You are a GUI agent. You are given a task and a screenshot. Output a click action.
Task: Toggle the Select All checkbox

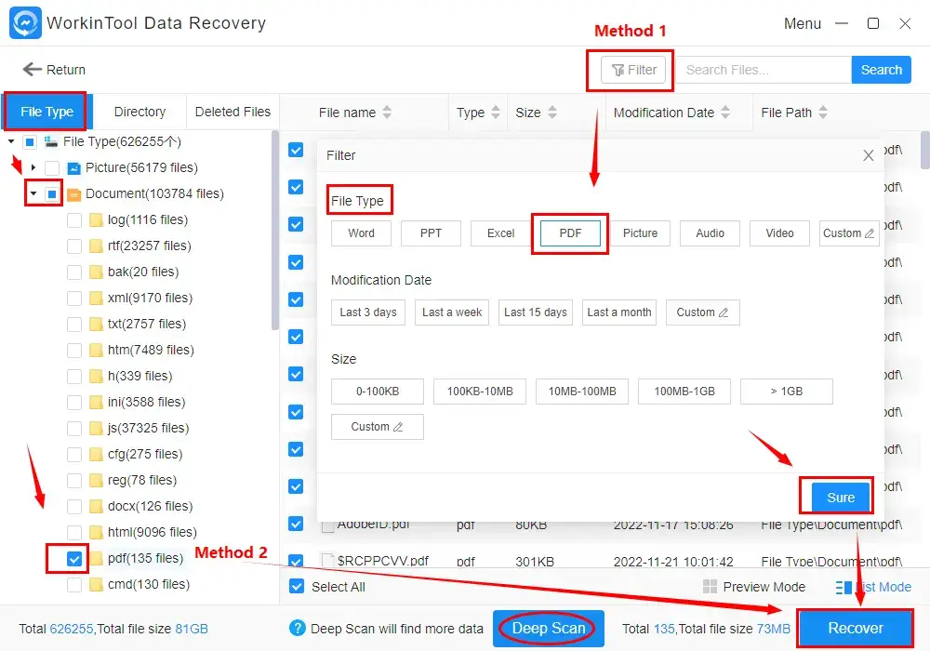tap(297, 587)
